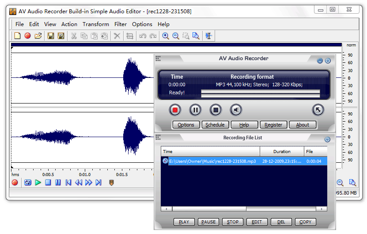Screen dimensions: 367x234
Task: Click the Duration column header
Action: (x=282, y=151)
